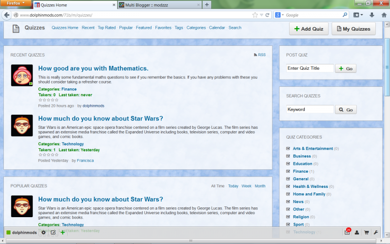This screenshot has width=390, height=244.
Task: Go back with the browser back arrow
Action: click(7, 15)
